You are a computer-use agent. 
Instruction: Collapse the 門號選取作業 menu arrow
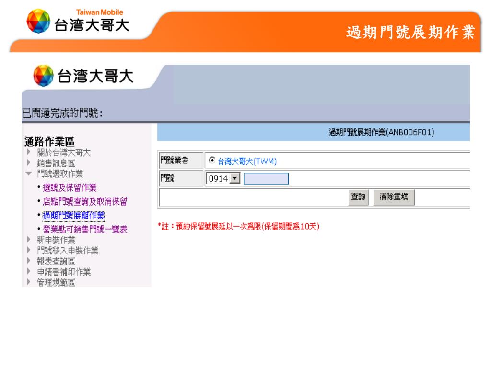click(29, 173)
